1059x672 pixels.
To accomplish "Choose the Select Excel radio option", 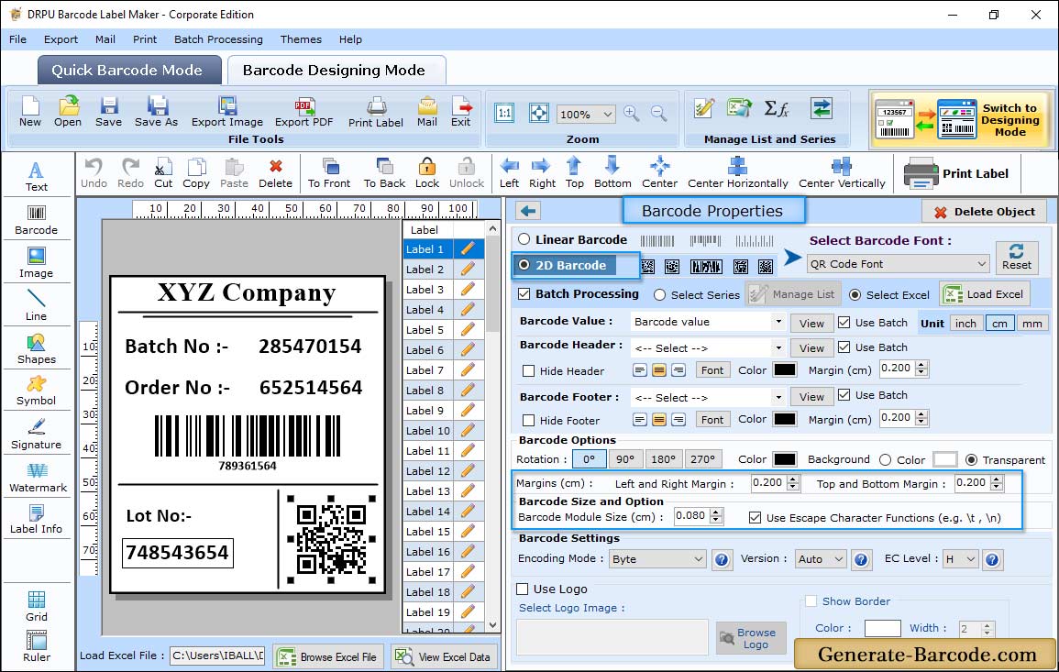I will coord(855,295).
